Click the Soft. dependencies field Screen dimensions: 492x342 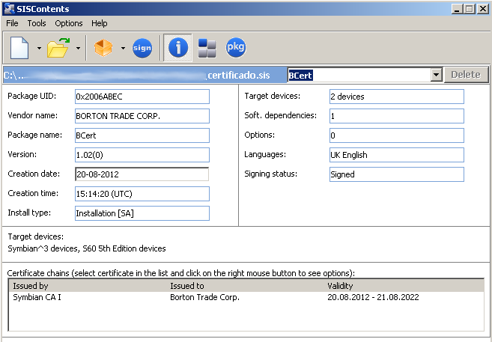tap(397, 116)
